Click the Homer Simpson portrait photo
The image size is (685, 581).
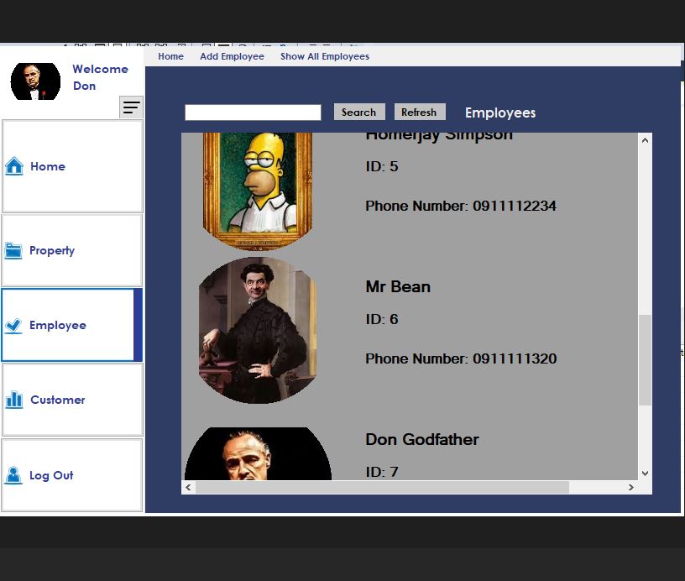pos(258,191)
